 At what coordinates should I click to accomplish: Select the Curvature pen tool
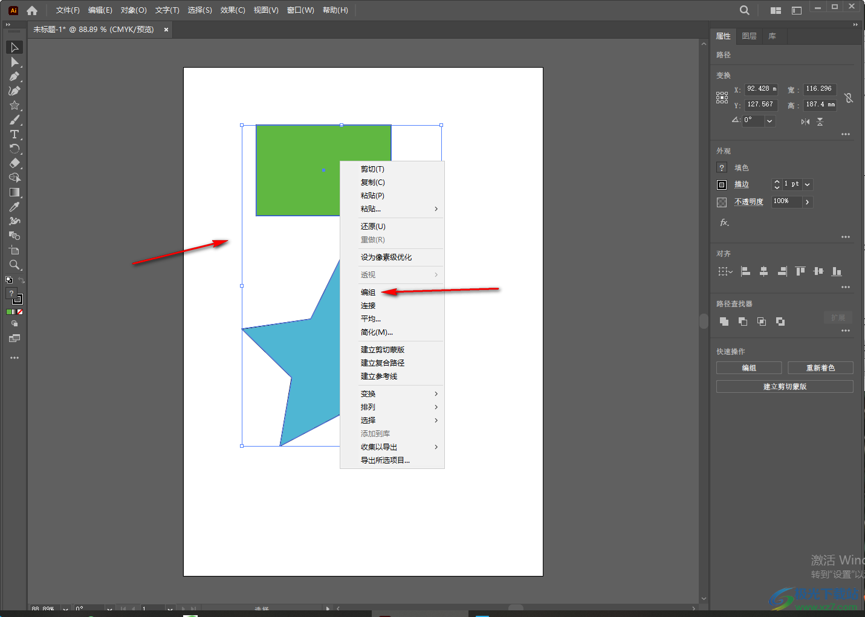[15, 91]
